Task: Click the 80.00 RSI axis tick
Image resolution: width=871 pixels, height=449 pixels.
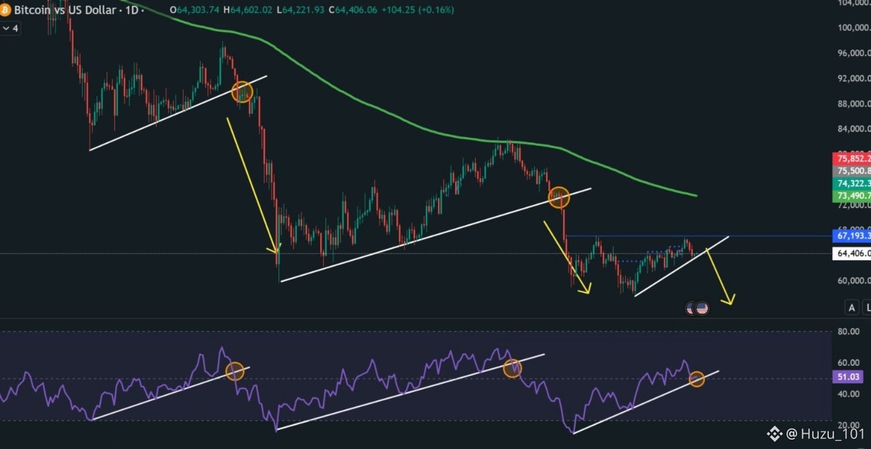Action: [848, 331]
